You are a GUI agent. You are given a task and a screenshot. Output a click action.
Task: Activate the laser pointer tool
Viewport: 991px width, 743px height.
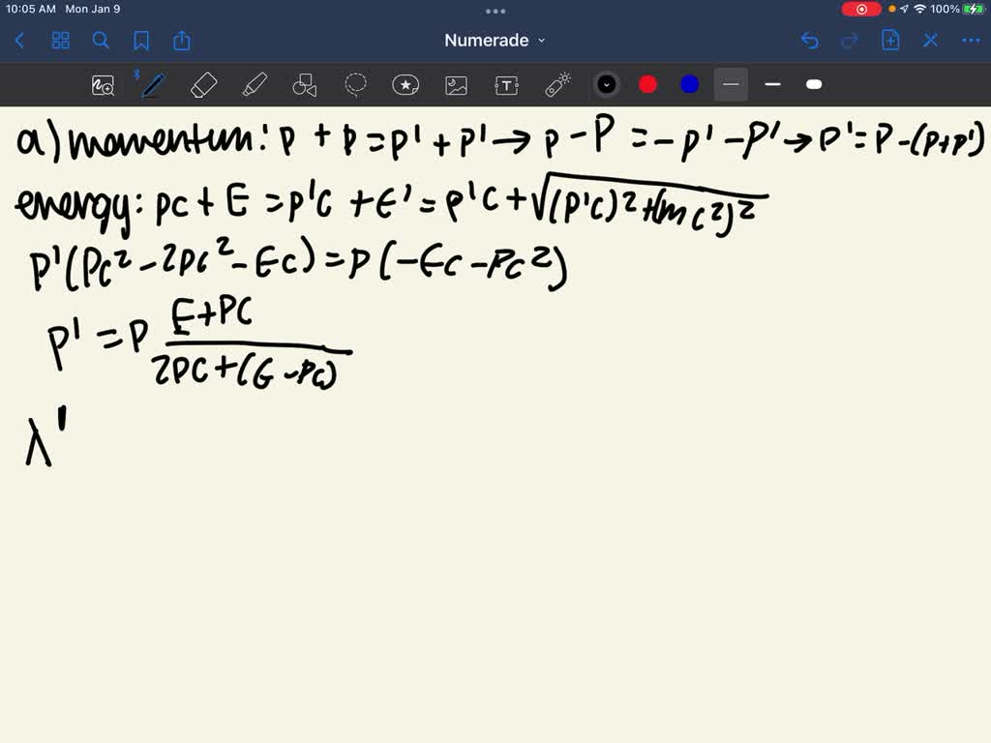point(556,85)
